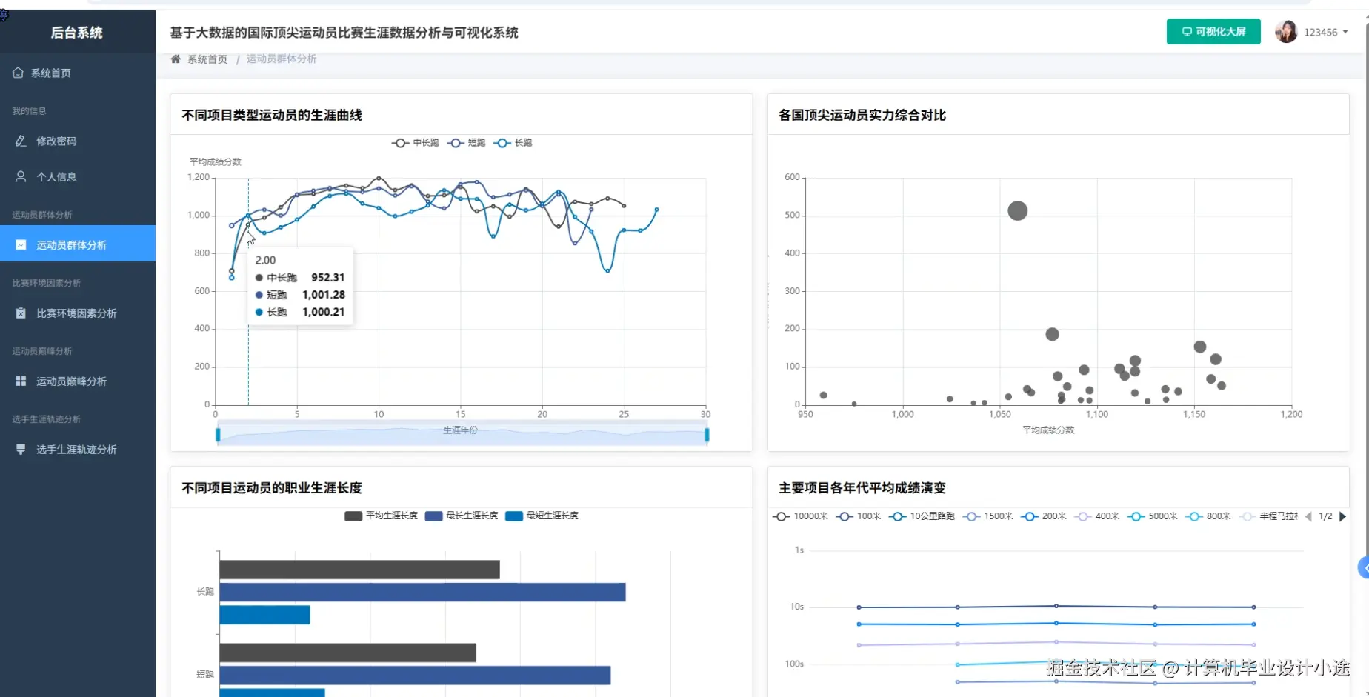Toggle the 中长跑 legend in career curve chart
1369x697 pixels.
[416, 143]
